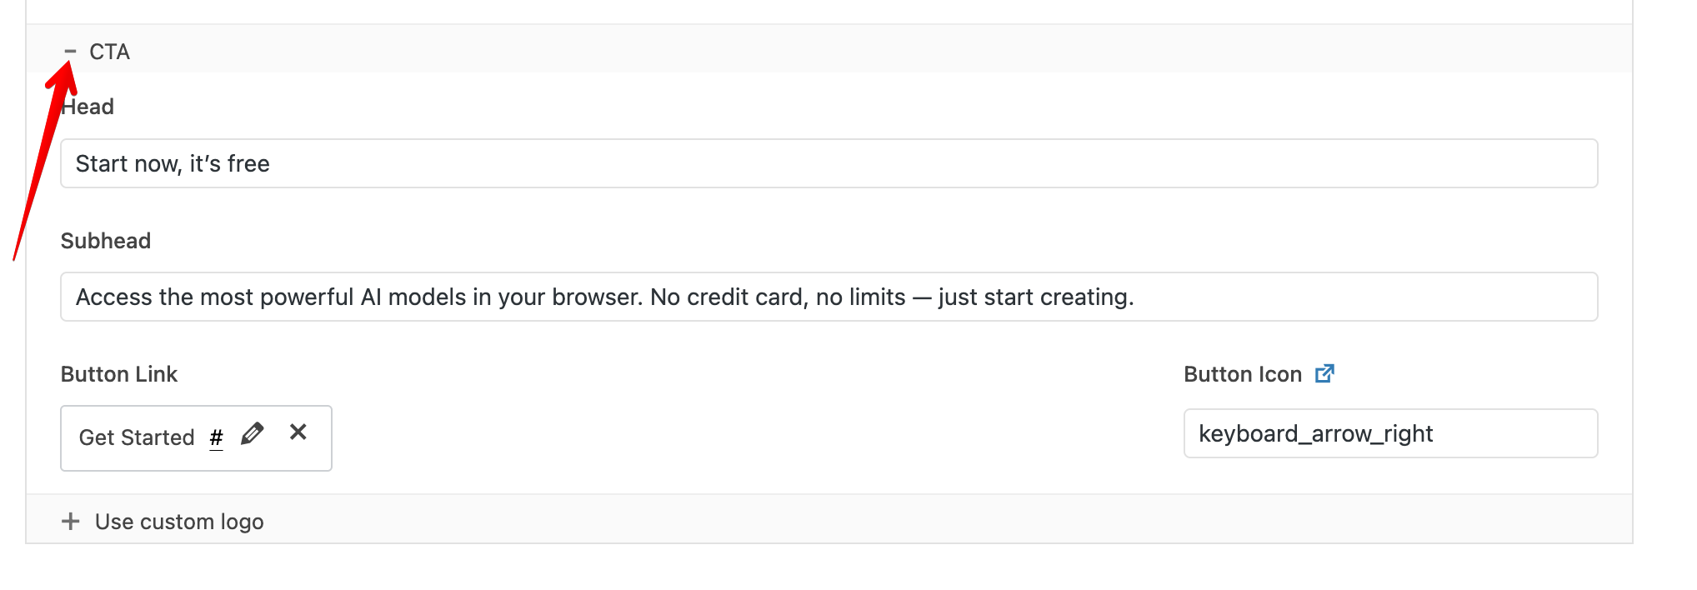Click the blank area of Use custom logo bar
Screen dimensions: 1697x590
coord(917,520)
